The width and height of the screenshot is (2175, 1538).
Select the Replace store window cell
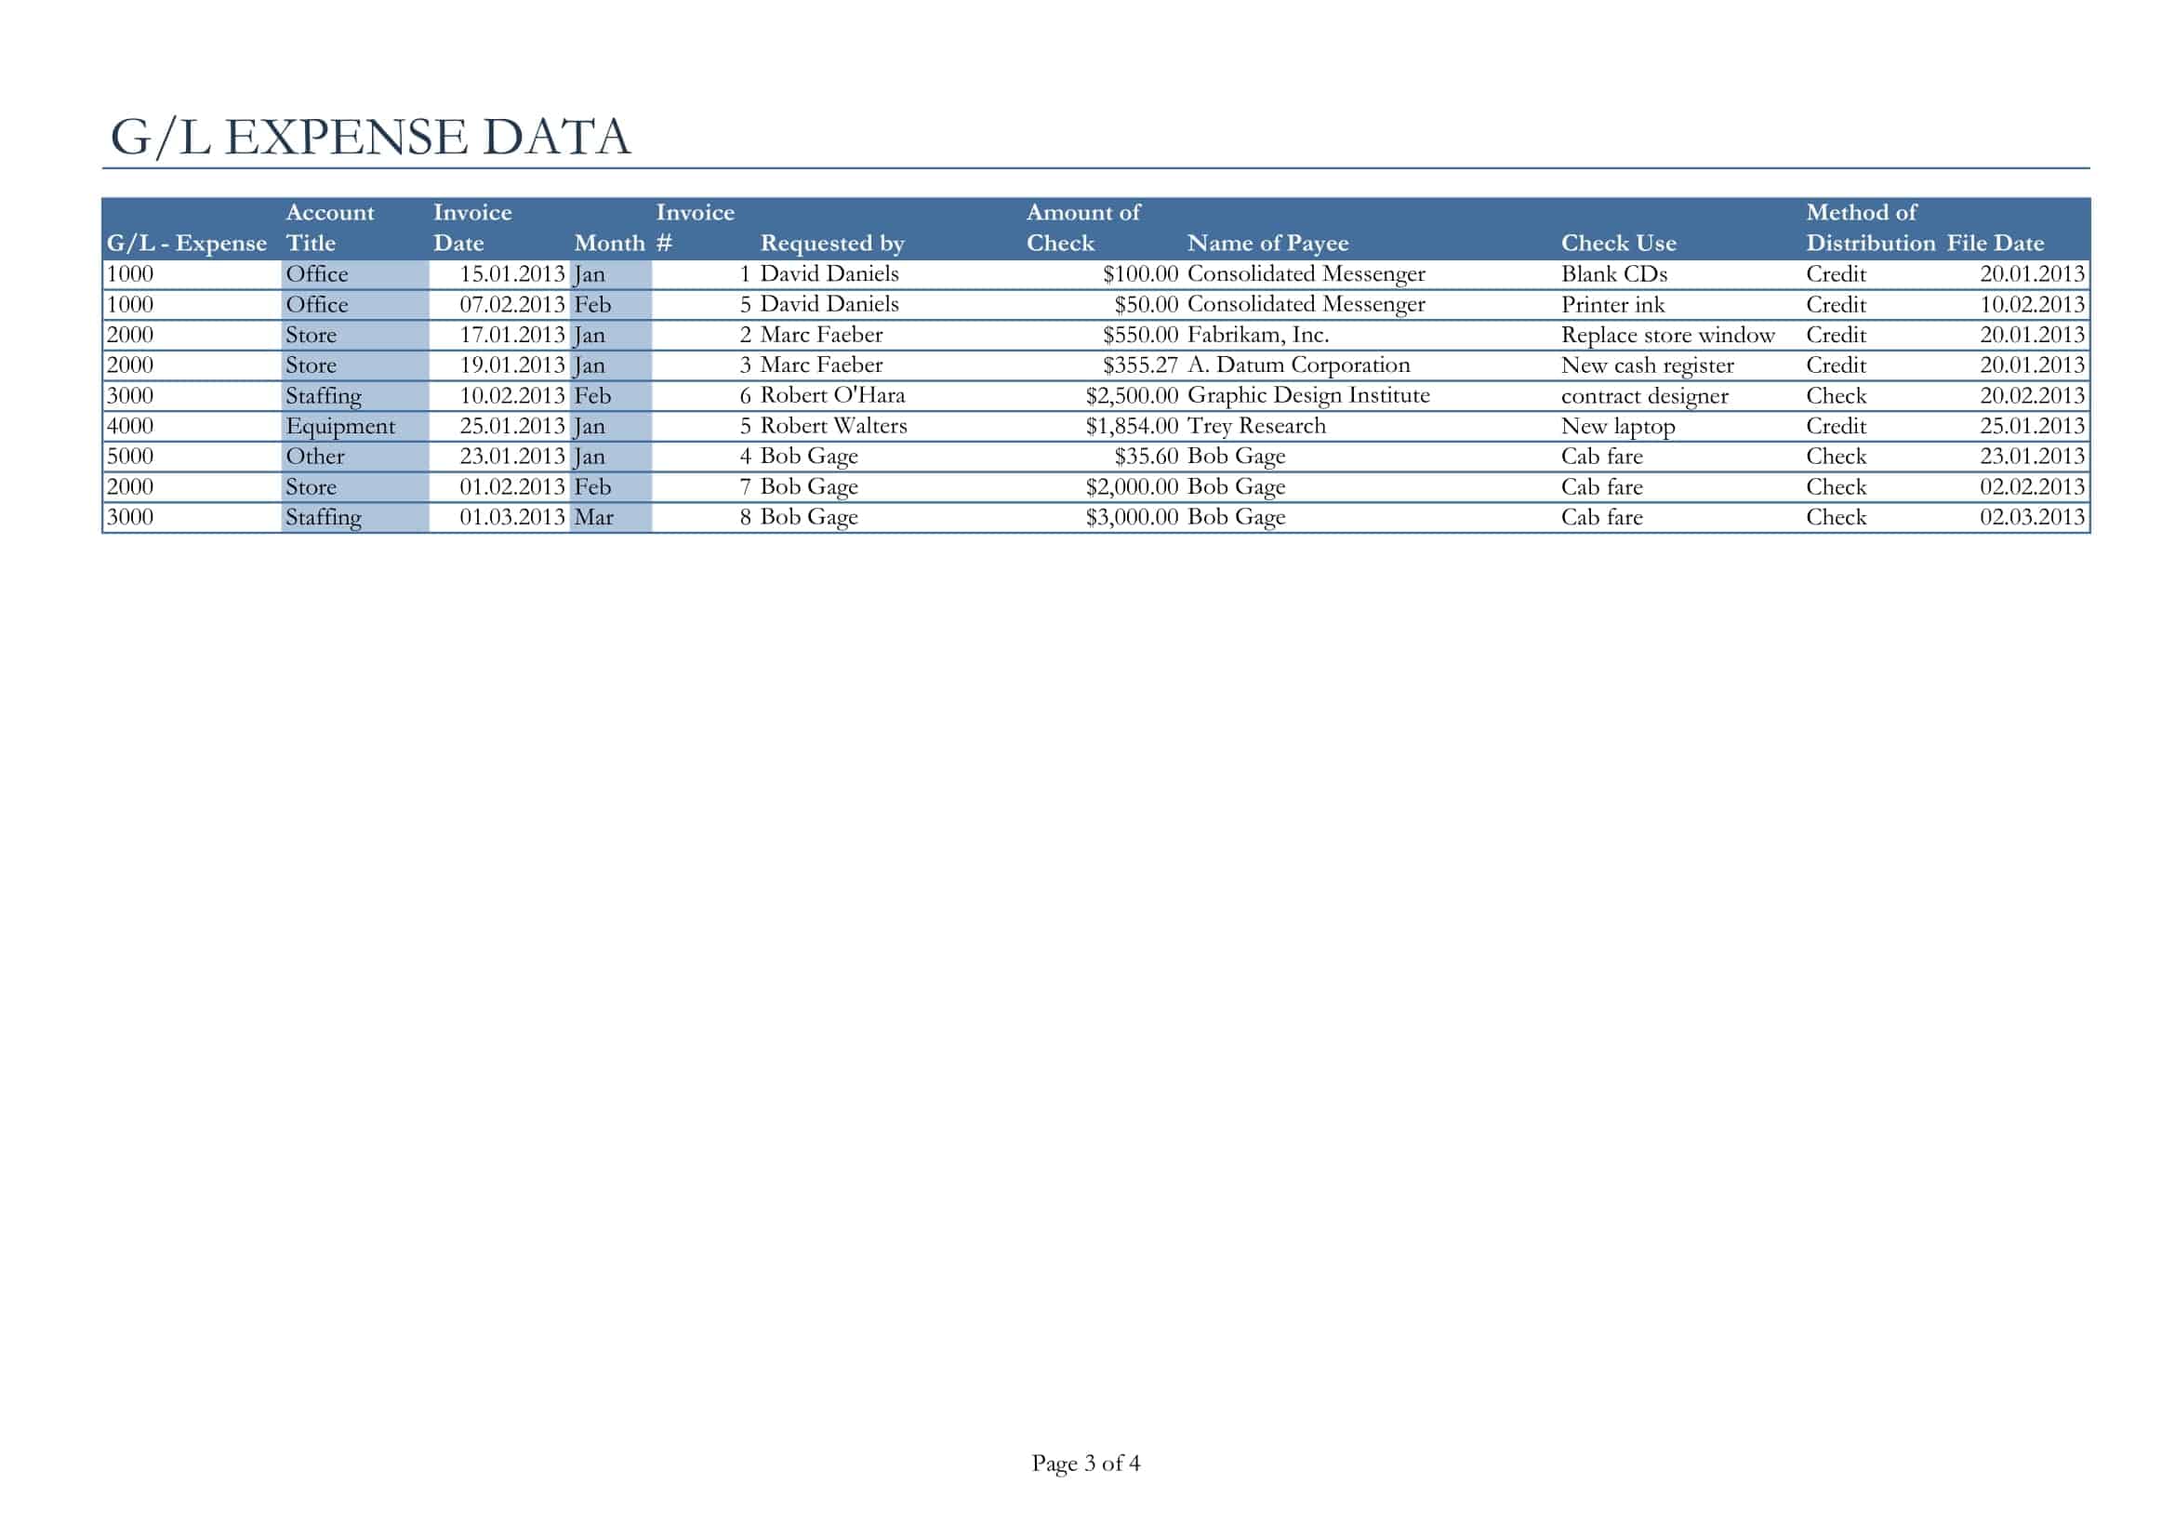(x=1667, y=336)
